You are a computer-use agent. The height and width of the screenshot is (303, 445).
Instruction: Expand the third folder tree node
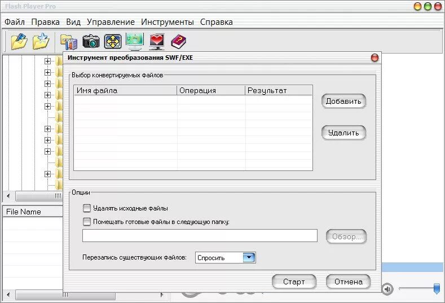[48, 84]
